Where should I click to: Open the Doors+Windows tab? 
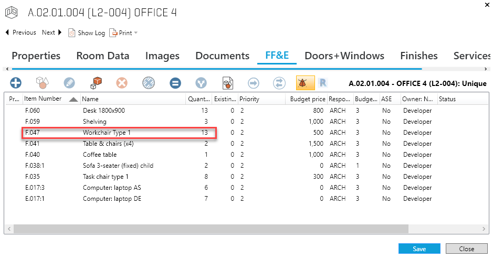tap(344, 56)
